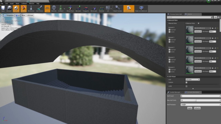Reset Element 2 material to default arrow
This screenshot has width=221, height=124.
click(x=218, y=48)
